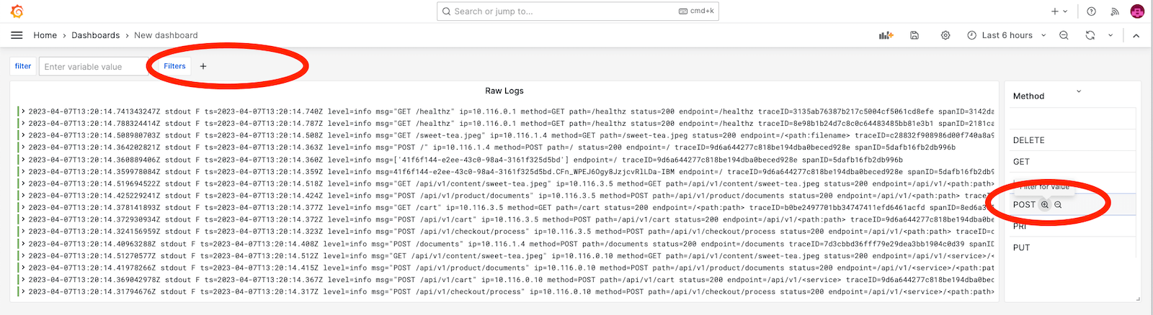Click the Grafana logo home icon
The height and width of the screenshot is (315, 1153).
coord(17,12)
